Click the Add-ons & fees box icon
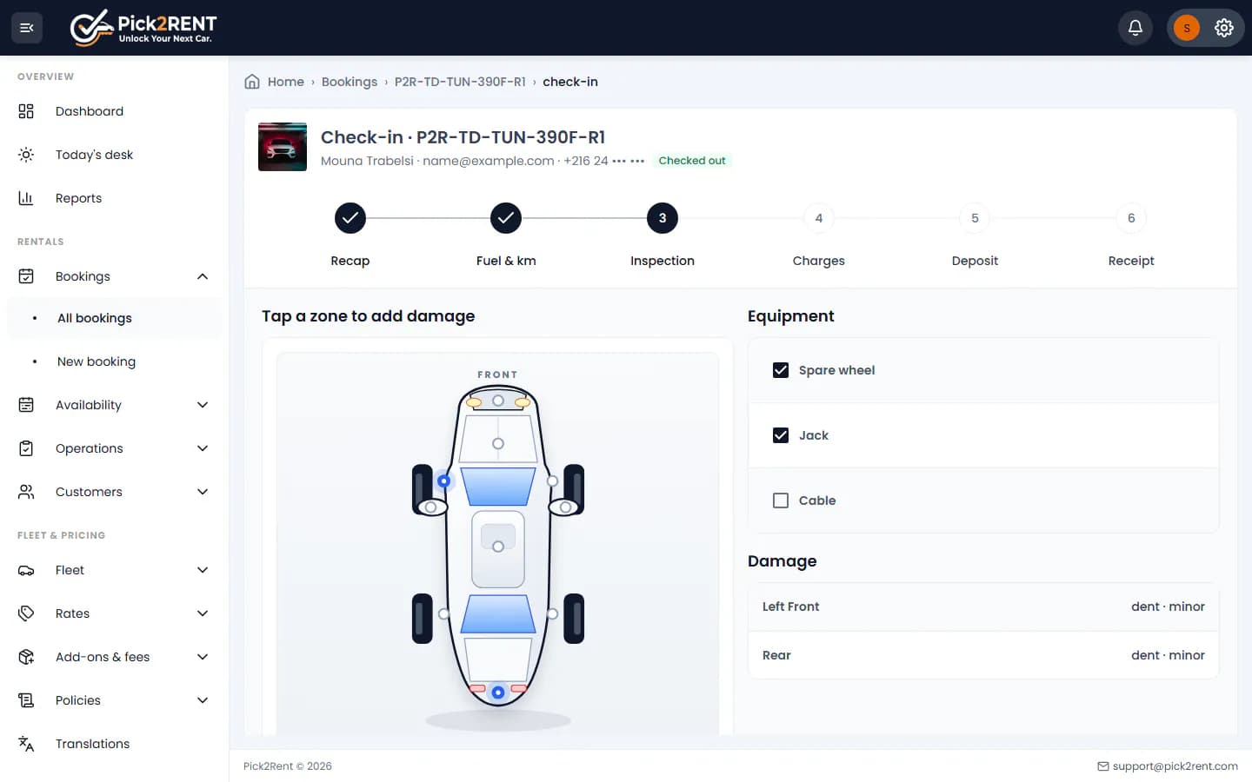The image size is (1252, 782). click(26, 657)
